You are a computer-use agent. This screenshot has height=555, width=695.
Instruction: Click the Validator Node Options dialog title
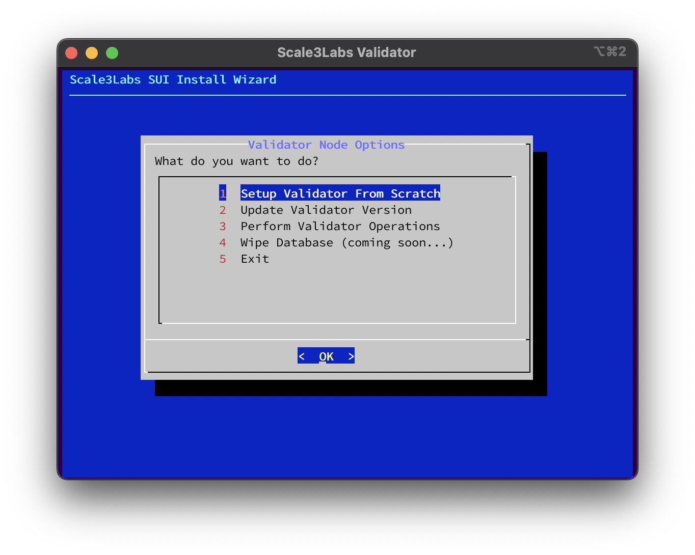326,145
